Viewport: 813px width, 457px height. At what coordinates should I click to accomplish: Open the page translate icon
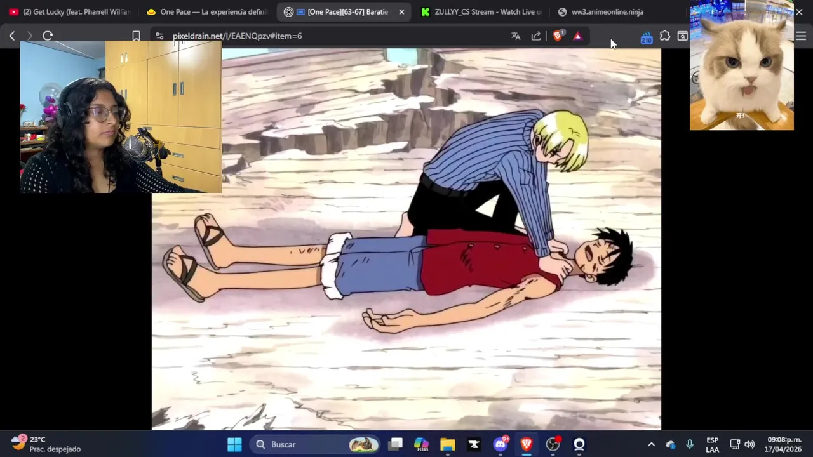point(516,36)
